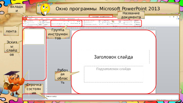The image size is (183, 103).
Task: Open the Показ слайдов ribbon tab
Action: [x=62, y=19]
